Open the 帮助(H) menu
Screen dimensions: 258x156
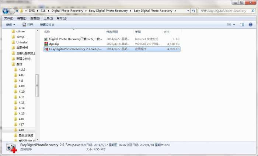coord(62,18)
